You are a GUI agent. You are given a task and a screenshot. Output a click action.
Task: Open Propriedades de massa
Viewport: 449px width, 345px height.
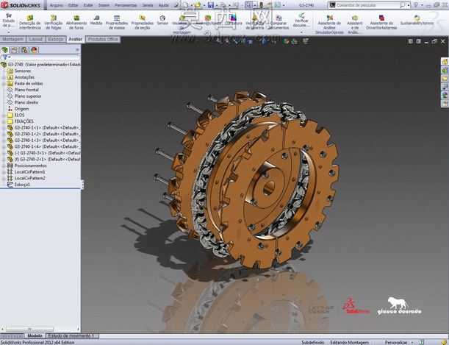coord(117,23)
